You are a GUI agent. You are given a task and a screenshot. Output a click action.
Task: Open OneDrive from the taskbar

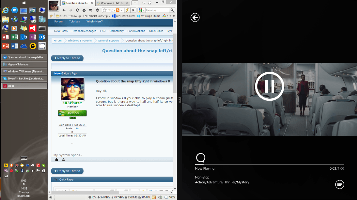point(24,46)
